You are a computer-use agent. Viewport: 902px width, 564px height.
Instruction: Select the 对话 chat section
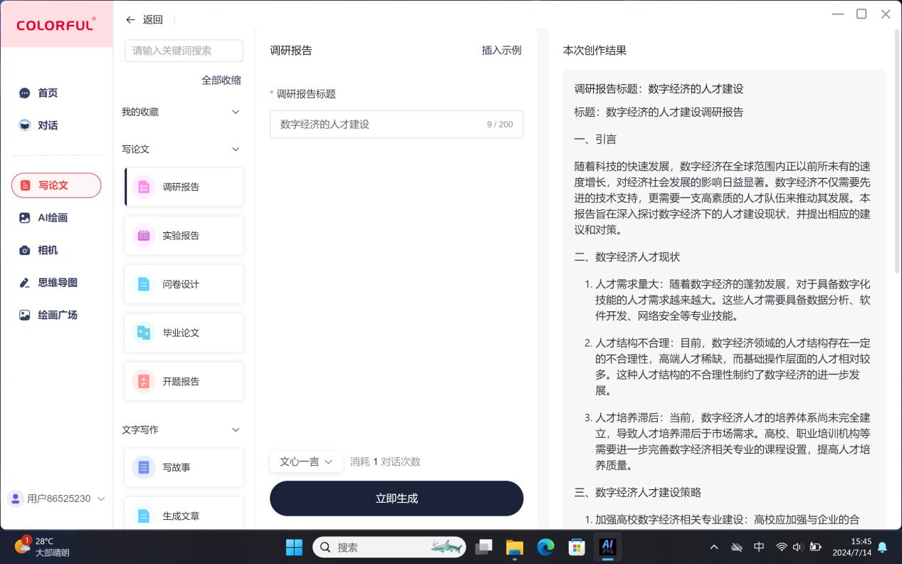[47, 124]
